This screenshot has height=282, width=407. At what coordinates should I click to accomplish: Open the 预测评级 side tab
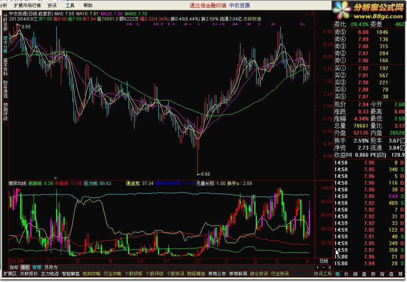[x=5, y=112]
